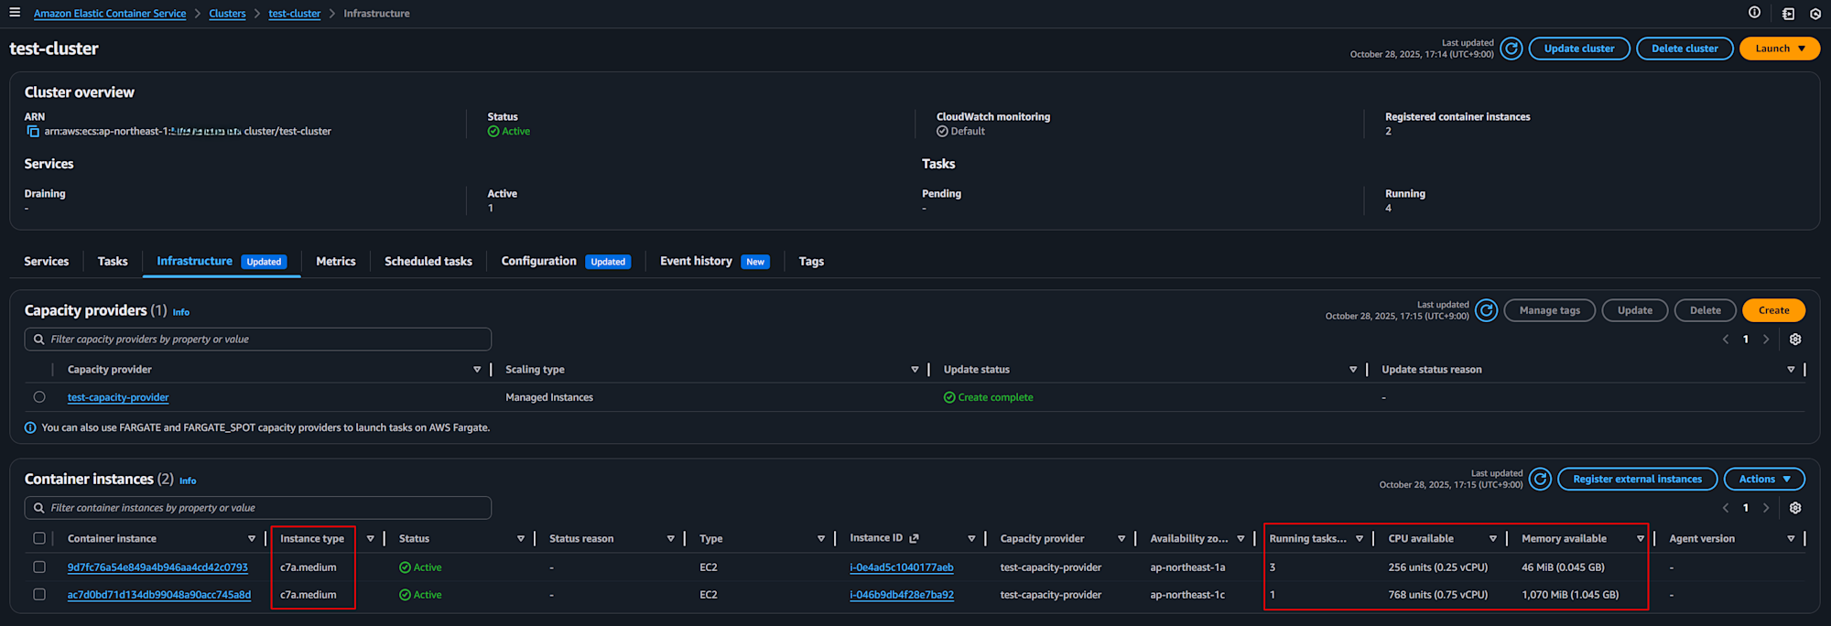The width and height of the screenshot is (1831, 626).
Task: Sort by Running tasks column arrow
Action: pyautogui.click(x=1360, y=539)
